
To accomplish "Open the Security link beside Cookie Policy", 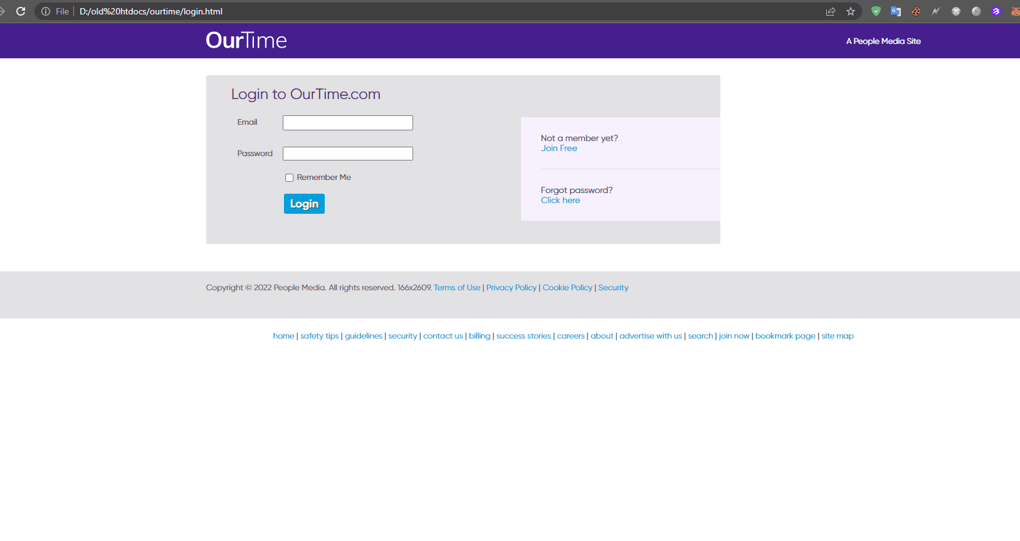I will point(613,288).
